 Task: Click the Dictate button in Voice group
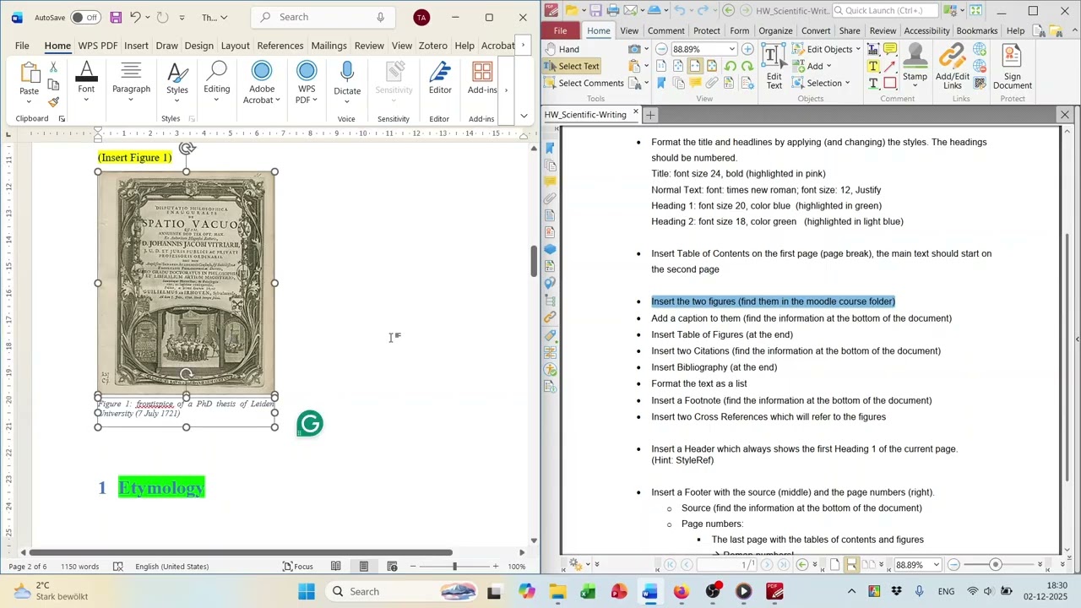347,83
